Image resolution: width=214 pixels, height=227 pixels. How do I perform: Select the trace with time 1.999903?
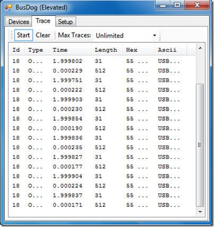(x=102, y=99)
